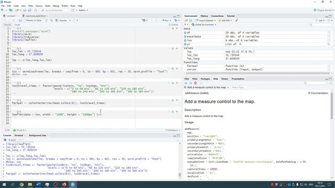Open the Addins dropdown
This screenshot has width=335, height=188.
[83, 10]
